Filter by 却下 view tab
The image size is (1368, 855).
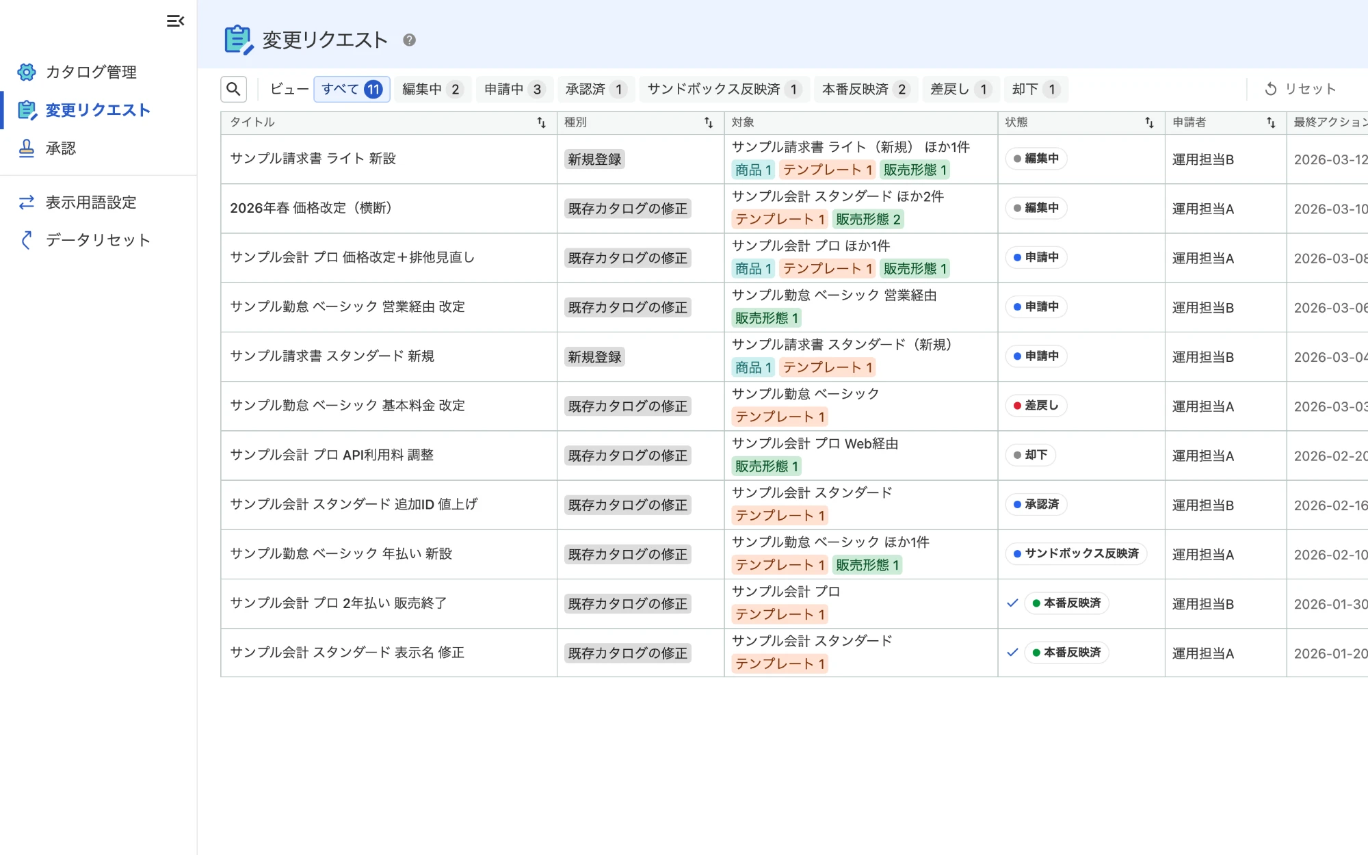pos(1036,89)
